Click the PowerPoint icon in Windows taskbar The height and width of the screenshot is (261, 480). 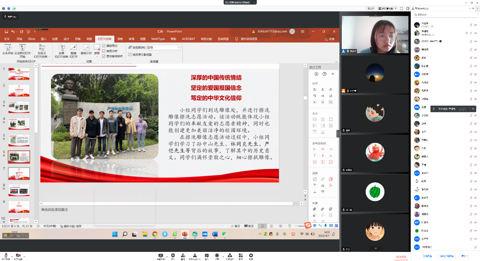(185, 234)
